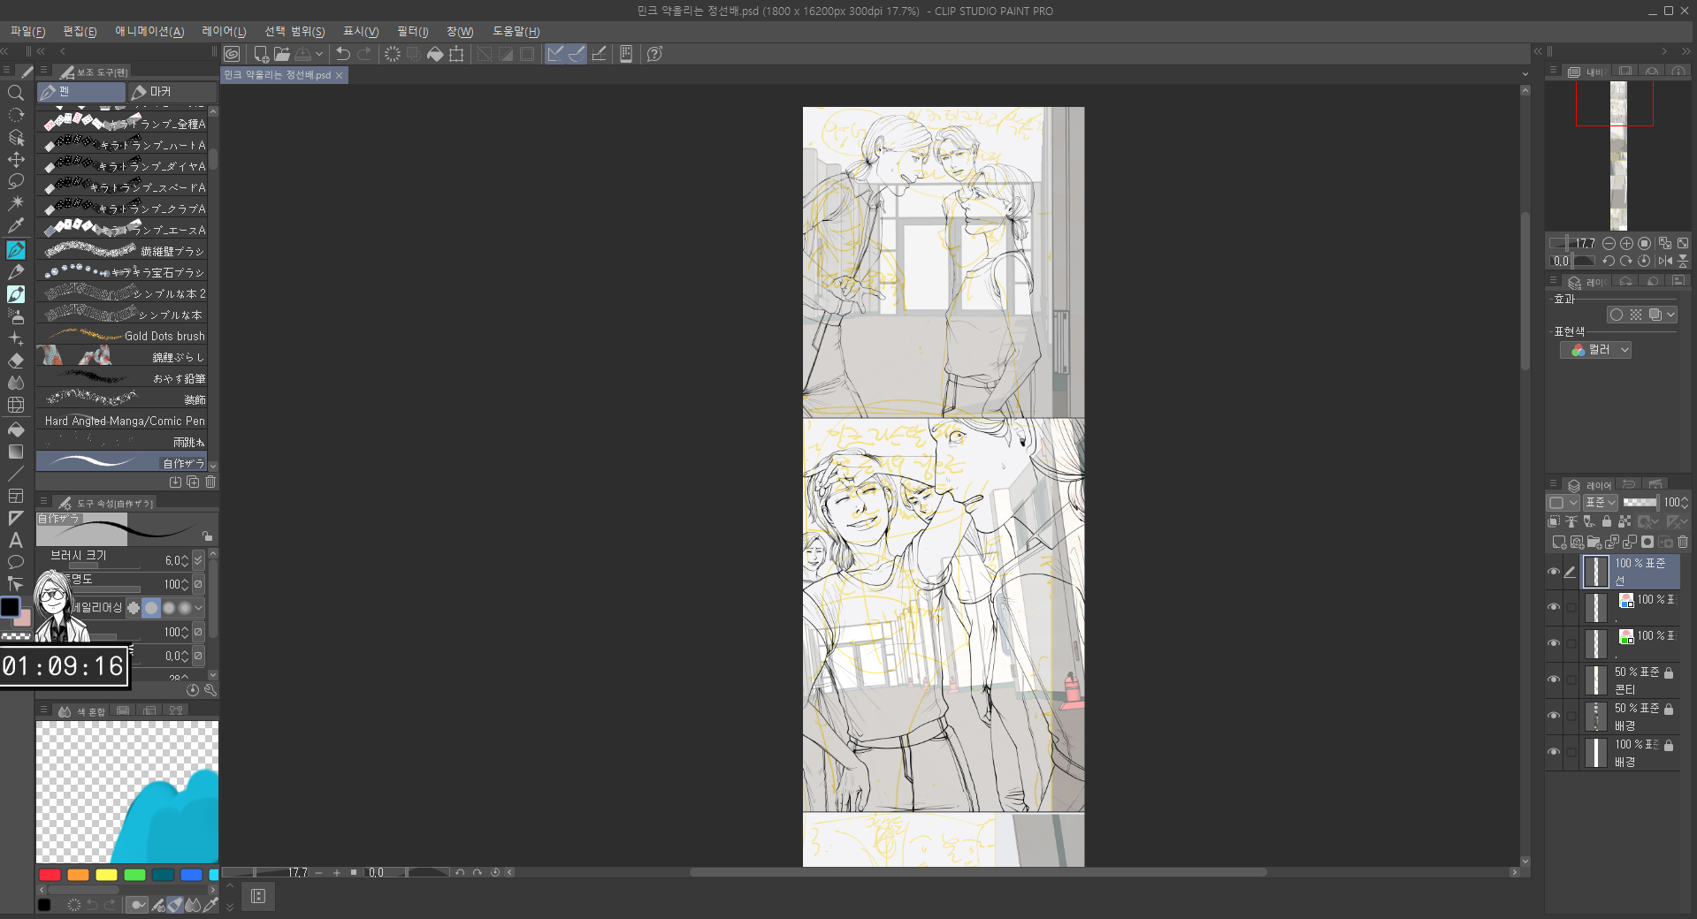Choose the Fill bucket tool
The width and height of the screenshot is (1697, 919).
(x=16, y=429)
